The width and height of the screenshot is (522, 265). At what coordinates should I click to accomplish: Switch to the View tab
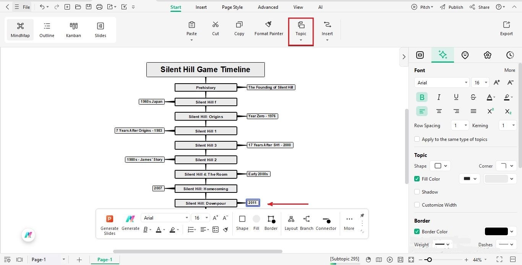(x=298, y=7)
